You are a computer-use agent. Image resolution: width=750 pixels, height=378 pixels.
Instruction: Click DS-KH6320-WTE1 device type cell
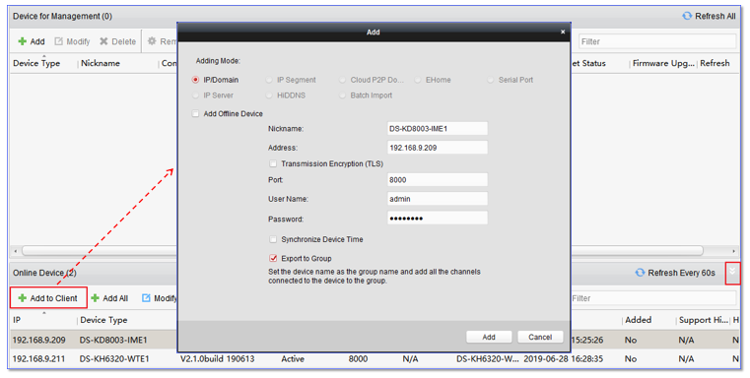(x=114, y=359)
